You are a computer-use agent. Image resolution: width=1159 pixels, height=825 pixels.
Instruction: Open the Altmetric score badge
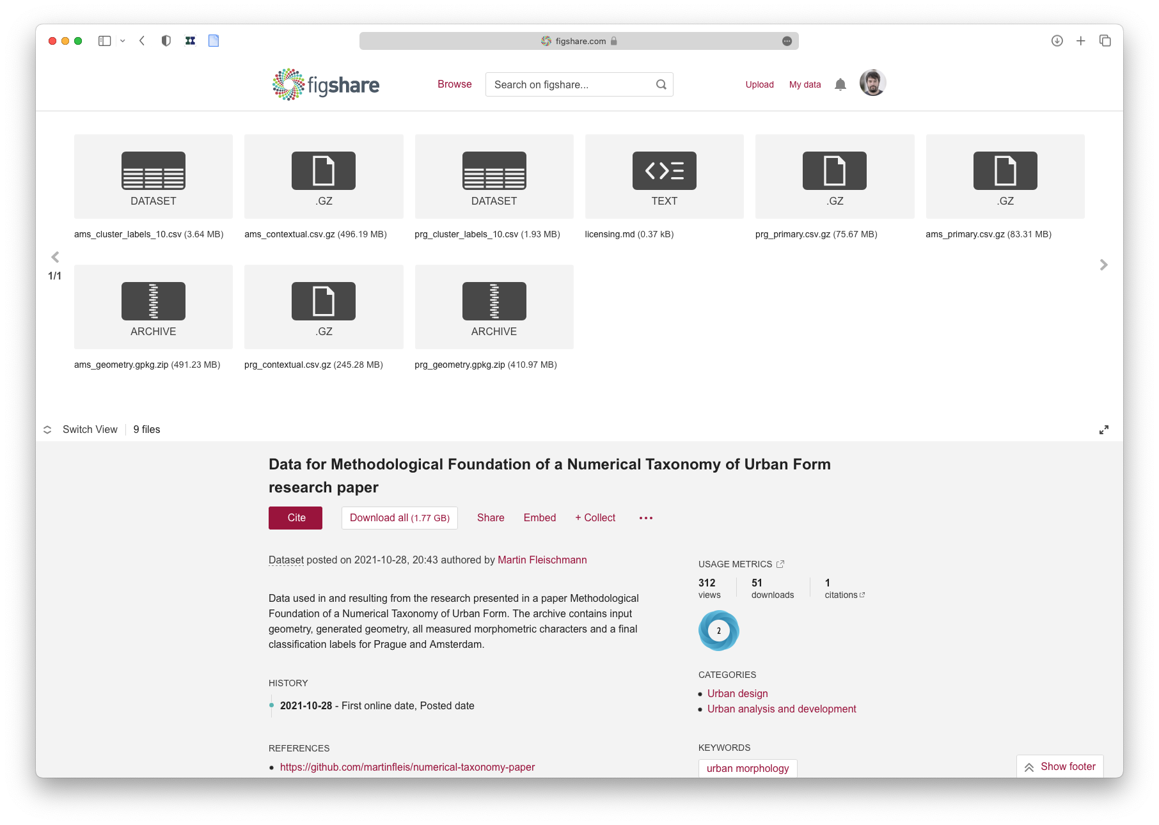(x=718, y=631)
